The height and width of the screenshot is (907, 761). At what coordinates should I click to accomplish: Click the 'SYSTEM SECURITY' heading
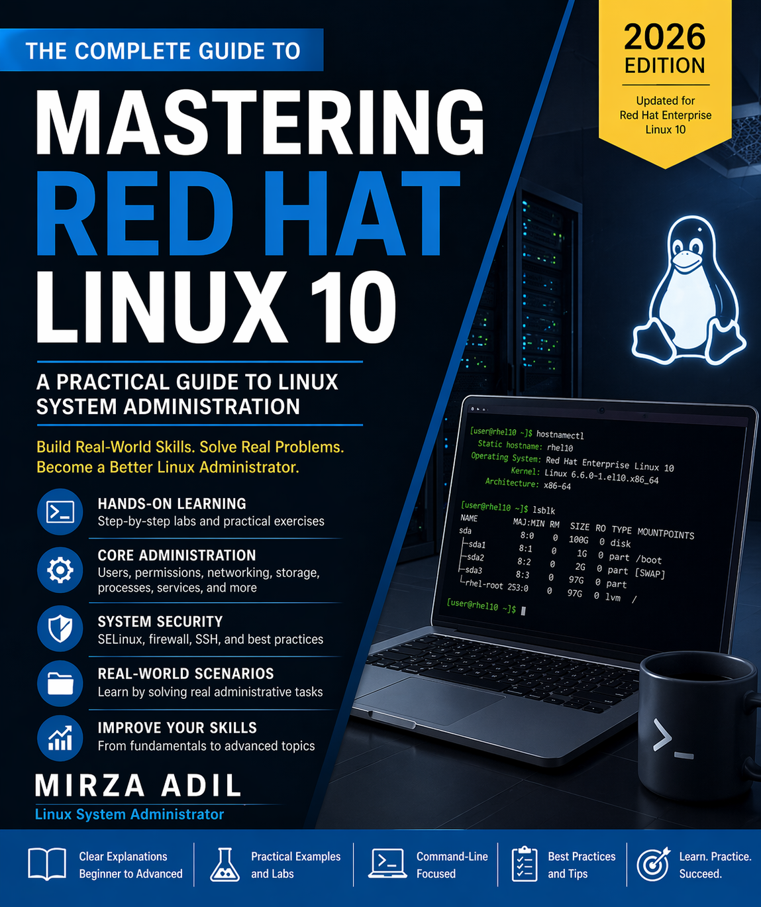(x=160, y=621)
